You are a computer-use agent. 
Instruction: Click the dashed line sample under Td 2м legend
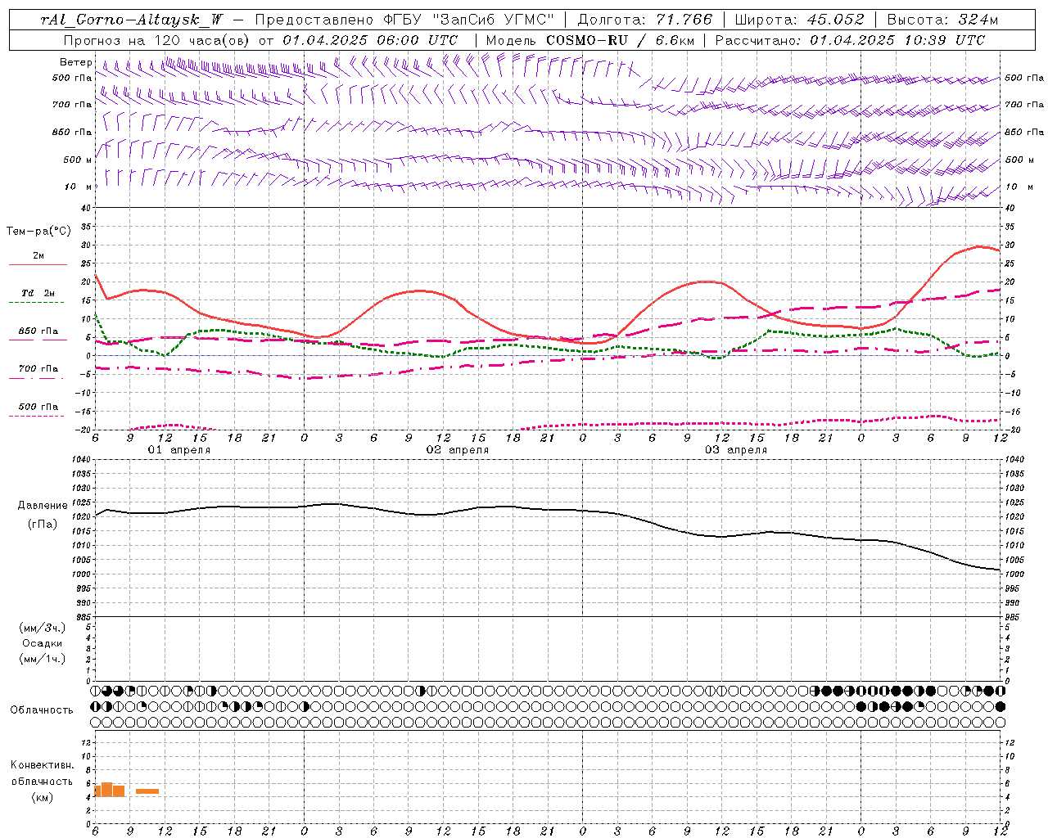click(37, 303)
